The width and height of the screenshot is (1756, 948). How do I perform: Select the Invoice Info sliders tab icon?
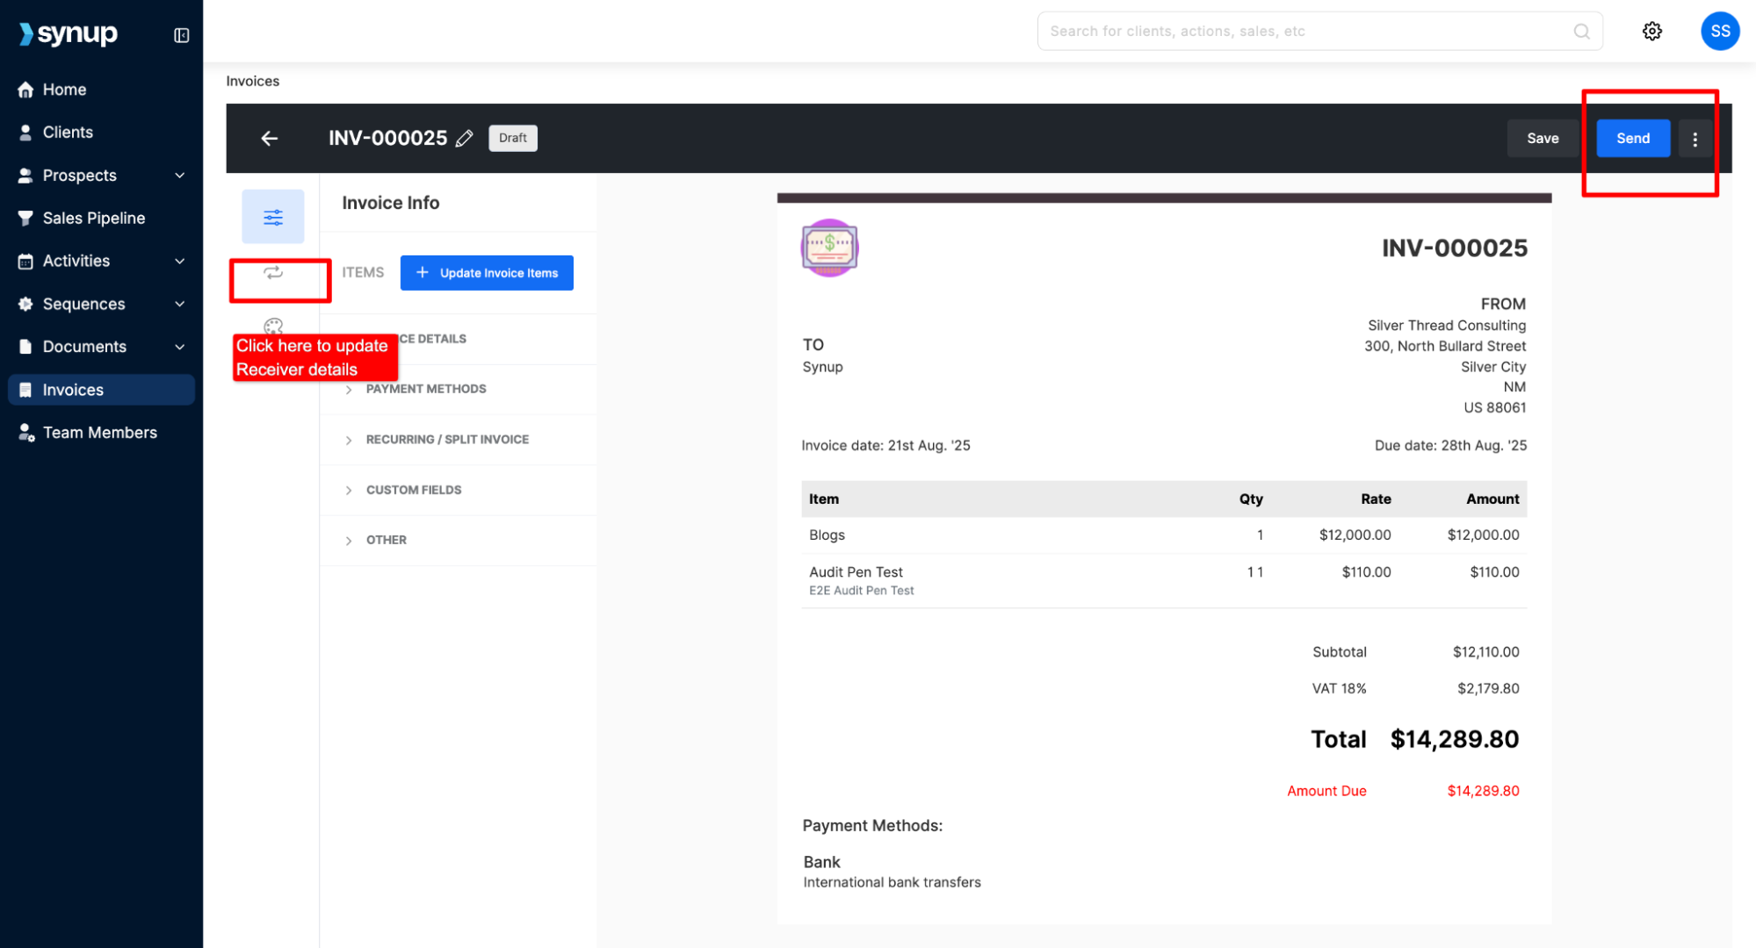(x=273, y=217)
